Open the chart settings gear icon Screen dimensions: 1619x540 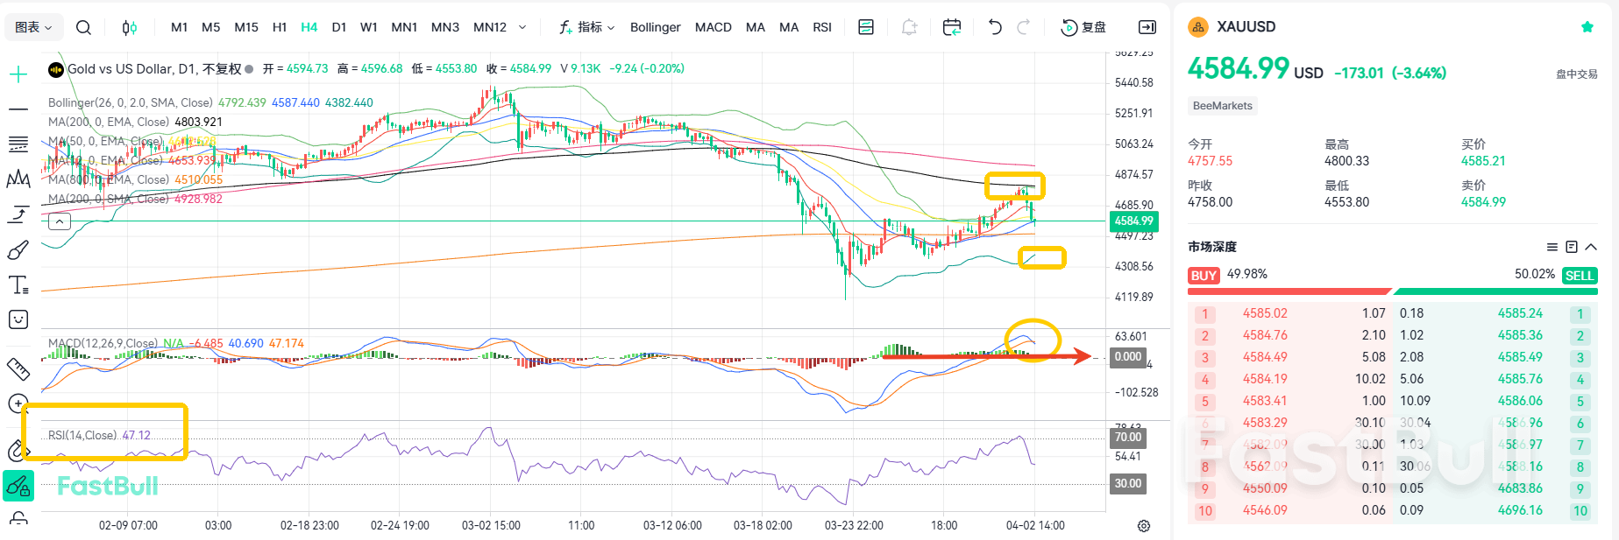pos(1144,526)
